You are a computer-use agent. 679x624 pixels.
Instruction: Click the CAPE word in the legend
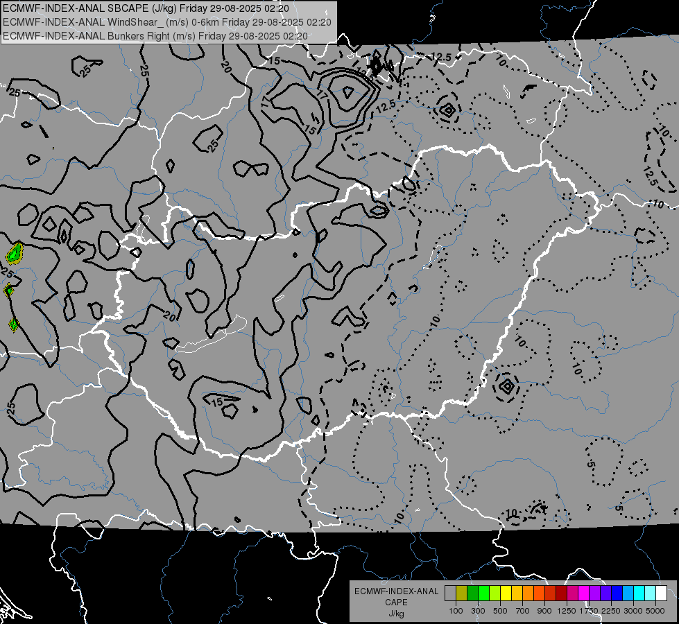396,603
